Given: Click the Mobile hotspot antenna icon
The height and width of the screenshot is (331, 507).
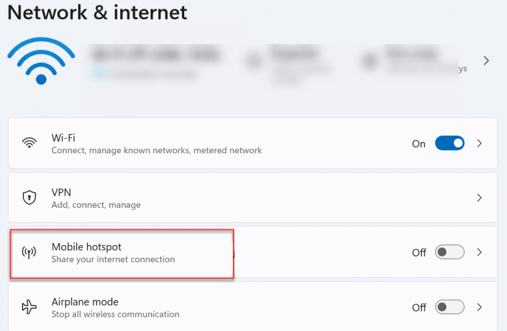Looking at the screenshot, I should click(x=29, y=252).
